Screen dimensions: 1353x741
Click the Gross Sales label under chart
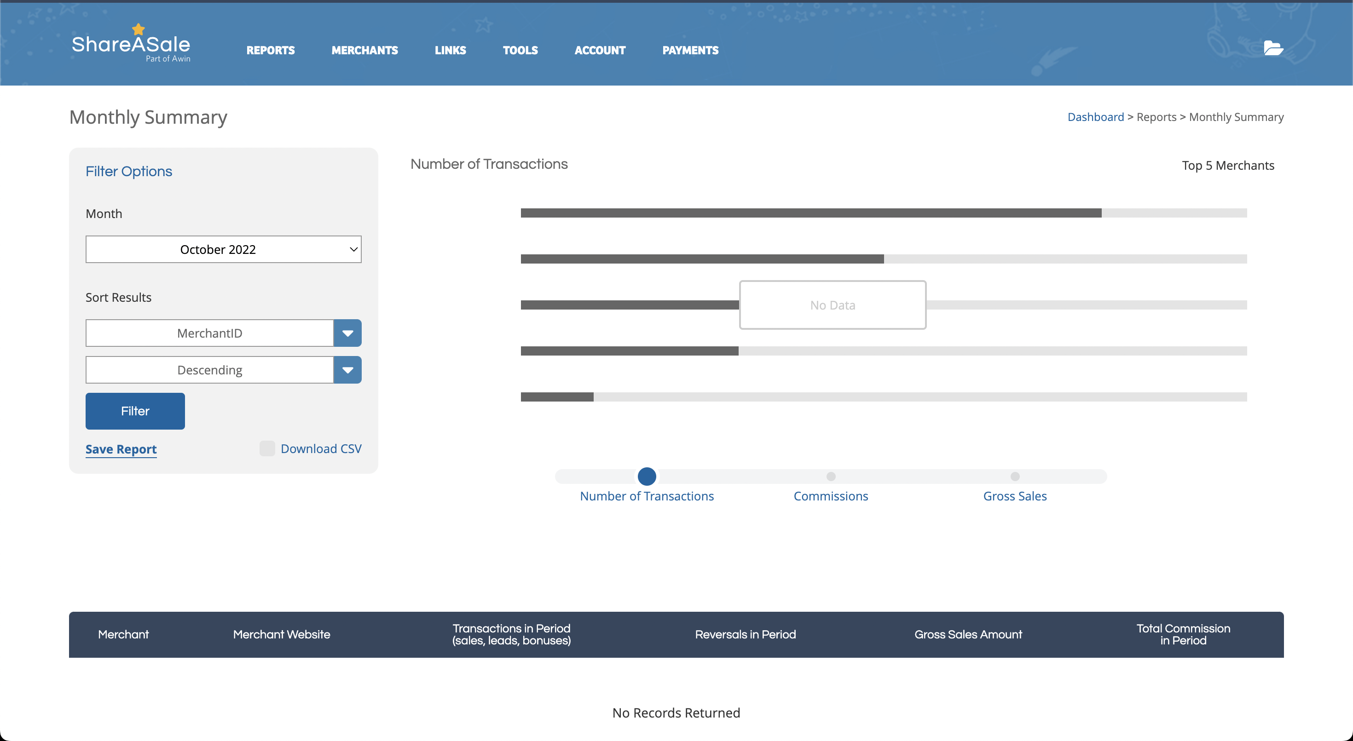pyautogui.click(x=1015, y=496)
